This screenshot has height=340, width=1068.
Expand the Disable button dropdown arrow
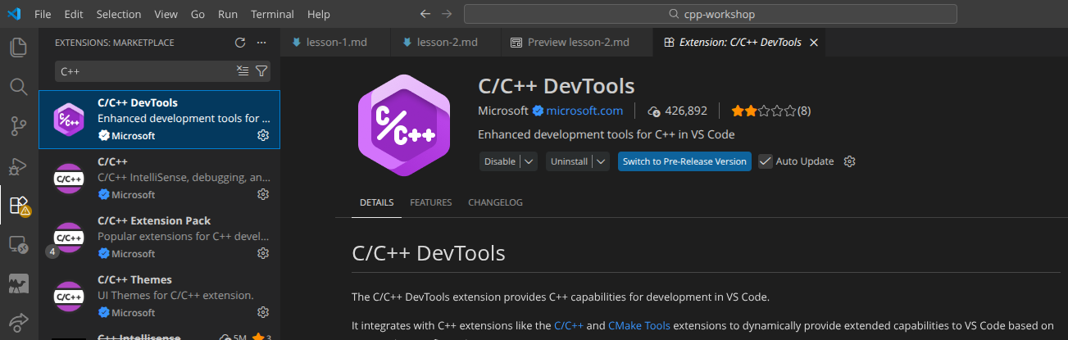point(529,161)
